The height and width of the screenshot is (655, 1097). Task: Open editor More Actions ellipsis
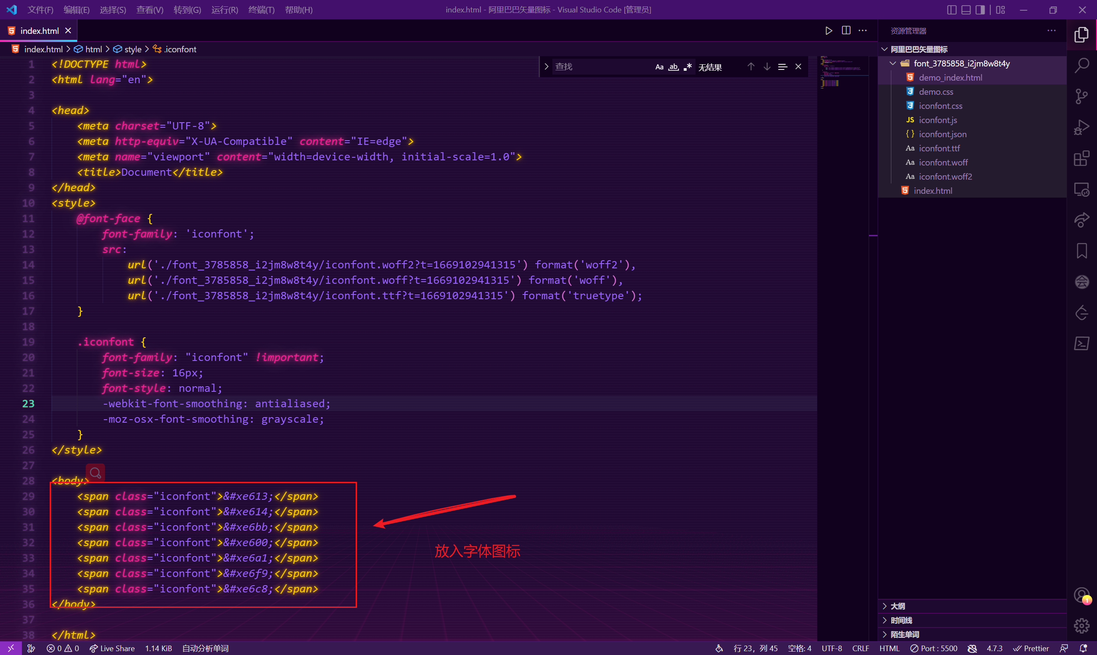point(862,30)
